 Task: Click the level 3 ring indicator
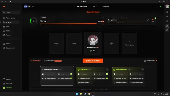[33, 21]
